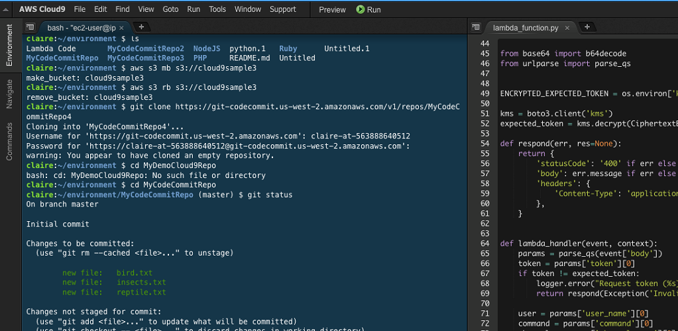Toggle the Environment side panel
The height and width of the screenshot is (331, 678).
[x=9, y=46]
